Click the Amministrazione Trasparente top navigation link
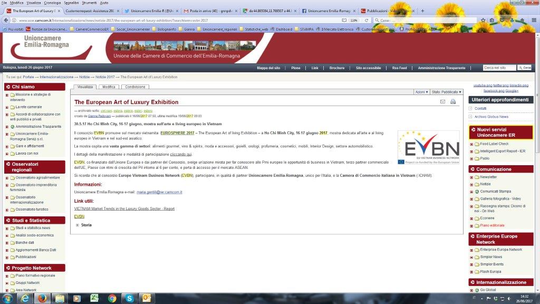The width and height of the screenshot is (540, 304). 441,68
